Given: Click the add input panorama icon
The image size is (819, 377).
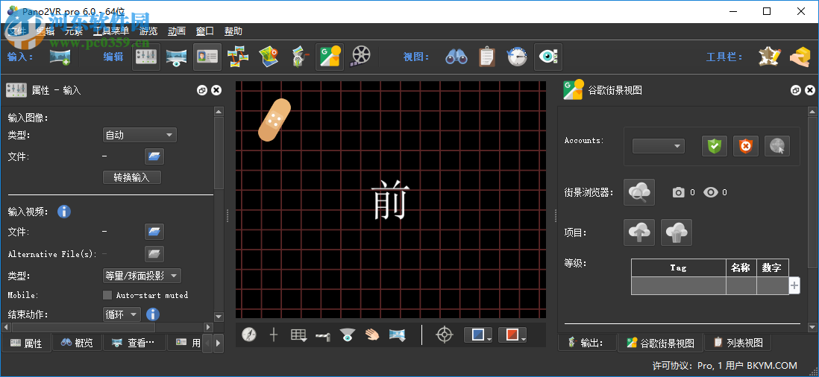Looking at the screenshot, I should [x=60, y=57].
